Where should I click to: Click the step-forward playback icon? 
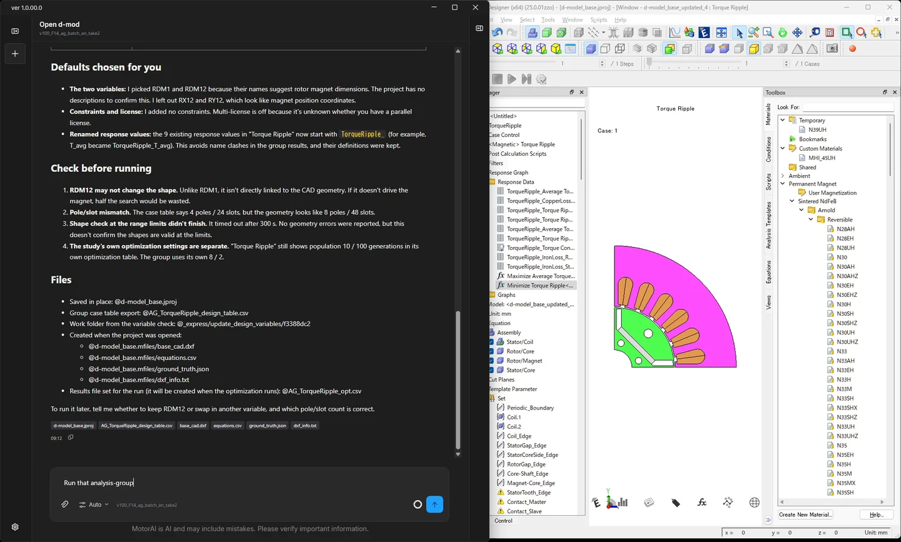click(526, 79)
